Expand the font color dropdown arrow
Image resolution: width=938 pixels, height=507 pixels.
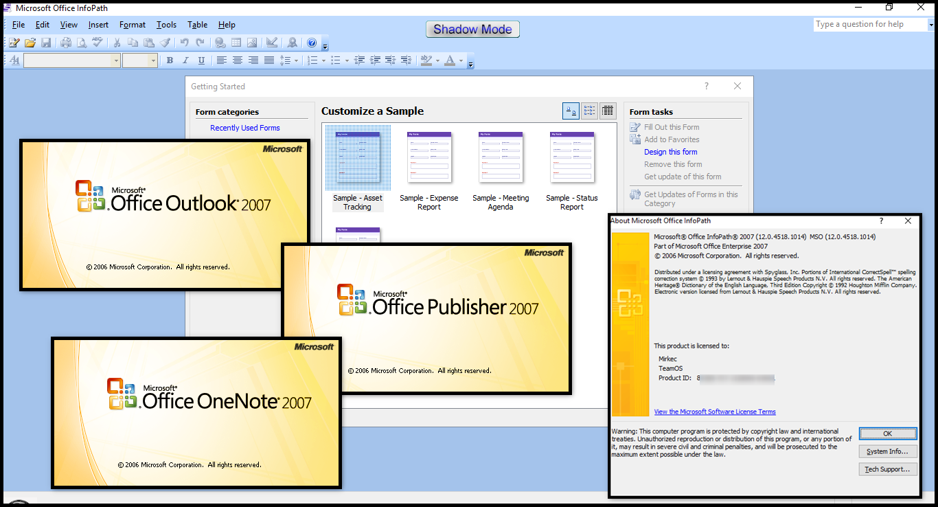point(461,60)
